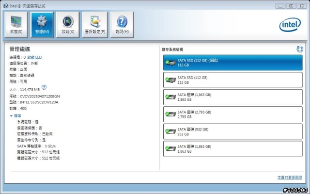Click the app icon in the title bar
310x194 pixels.
coord(6,6)
